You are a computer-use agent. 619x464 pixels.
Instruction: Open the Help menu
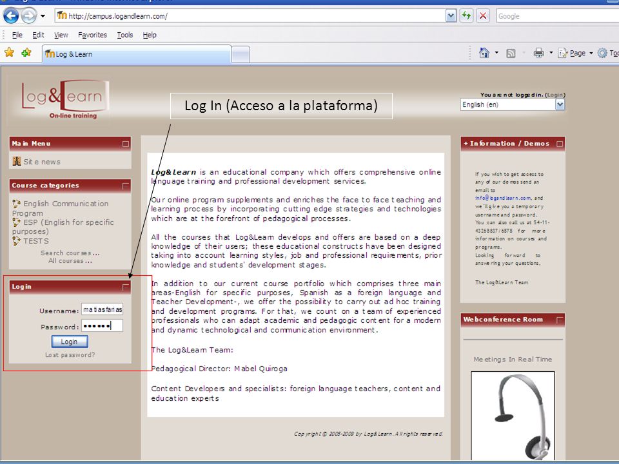(150, 35)
